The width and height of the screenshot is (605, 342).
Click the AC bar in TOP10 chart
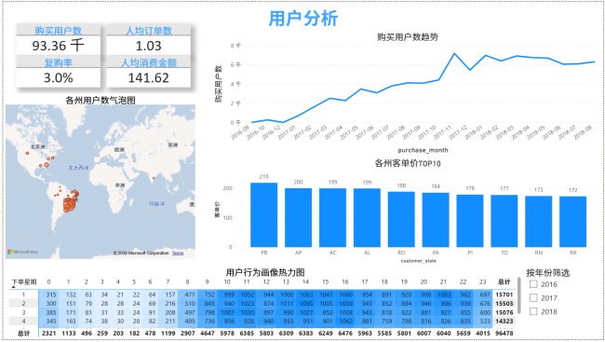(x=332, y=217)
